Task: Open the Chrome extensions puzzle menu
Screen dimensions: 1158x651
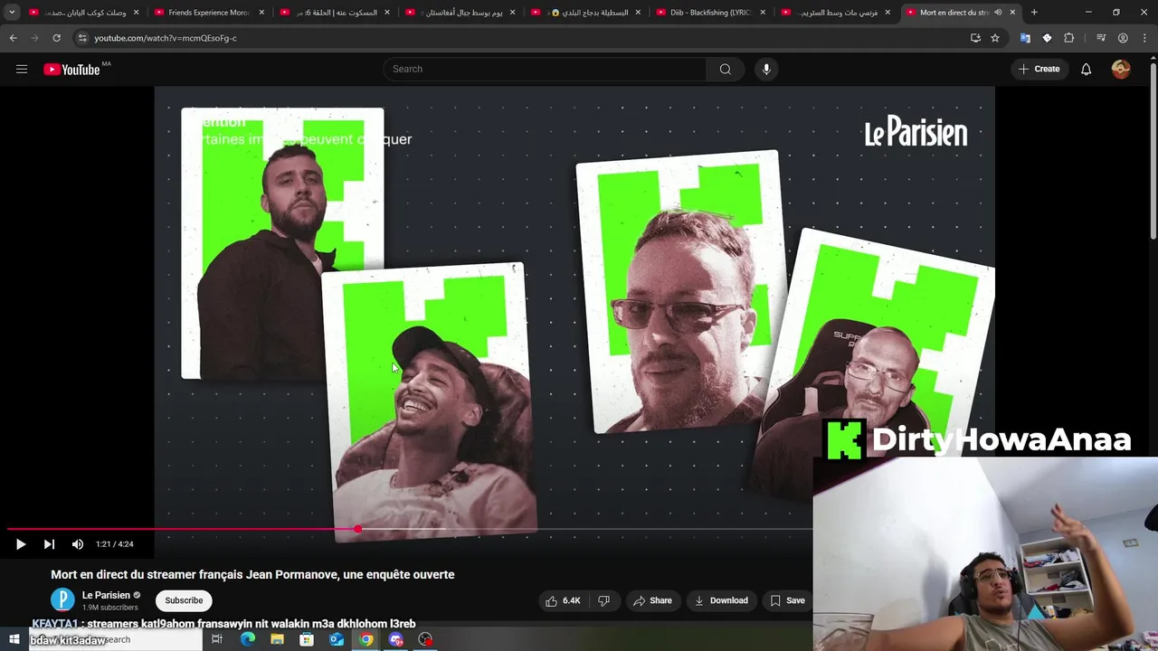Action: [1069, 38]
